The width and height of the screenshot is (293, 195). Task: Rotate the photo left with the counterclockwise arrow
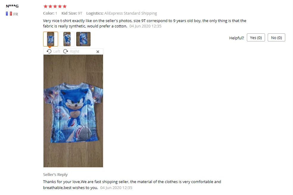pos(49,51)
